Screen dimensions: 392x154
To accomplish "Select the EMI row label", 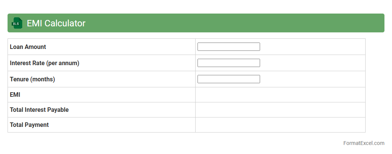I will point(15,95).
